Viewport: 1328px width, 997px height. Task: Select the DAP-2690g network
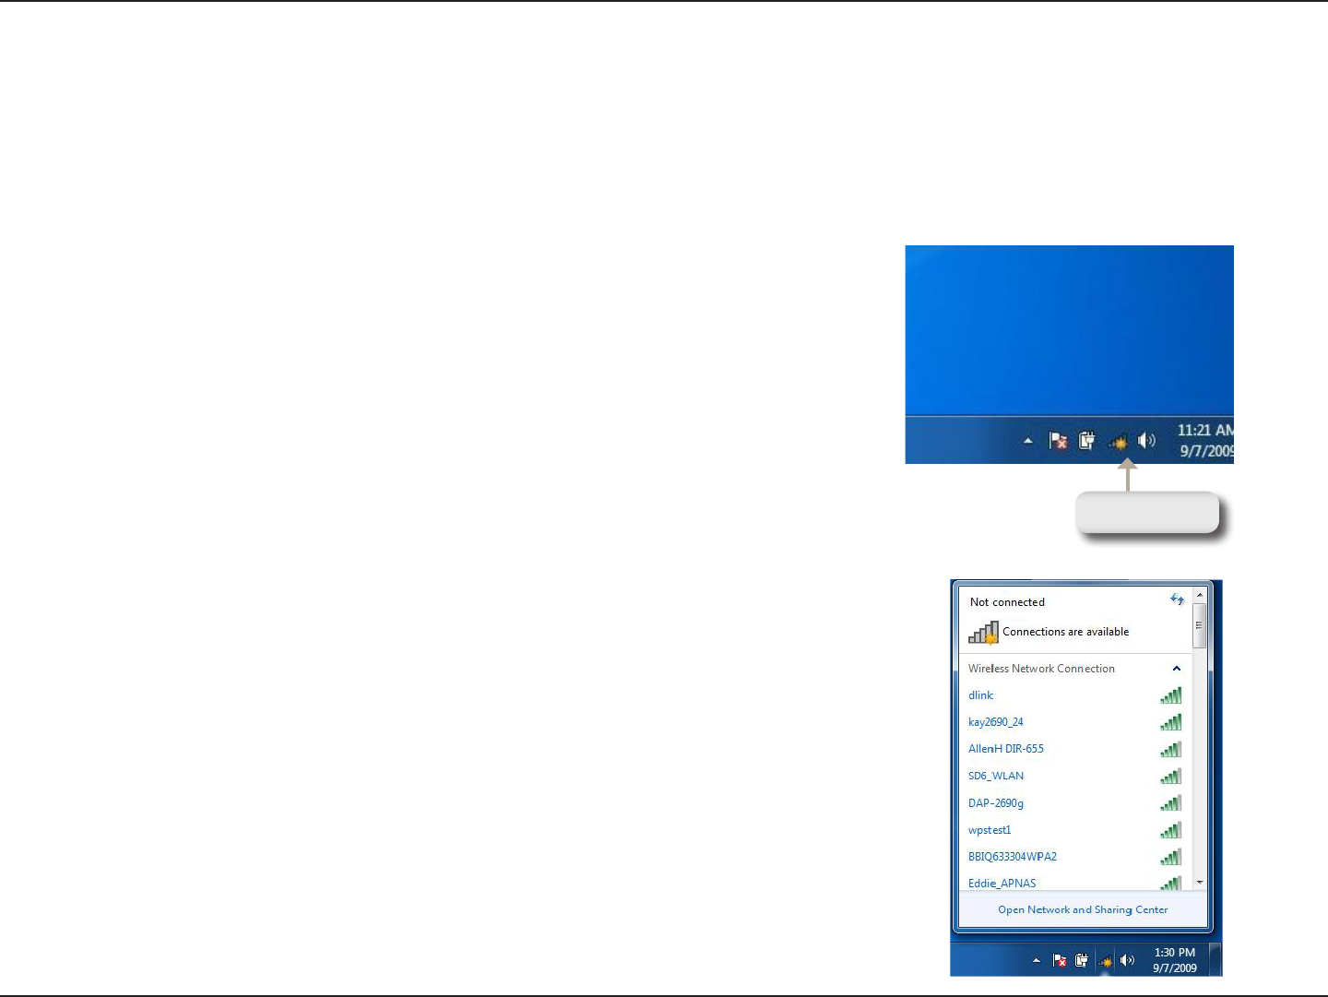pos(1074,803)
